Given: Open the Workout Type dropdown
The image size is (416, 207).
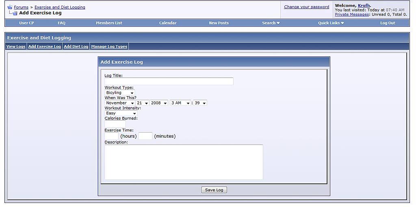Looking at the screenshot, I should click(x=120, y=93).
